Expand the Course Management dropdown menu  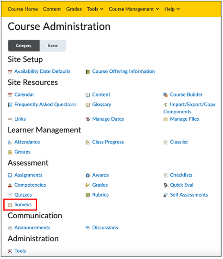click(134, 9)
